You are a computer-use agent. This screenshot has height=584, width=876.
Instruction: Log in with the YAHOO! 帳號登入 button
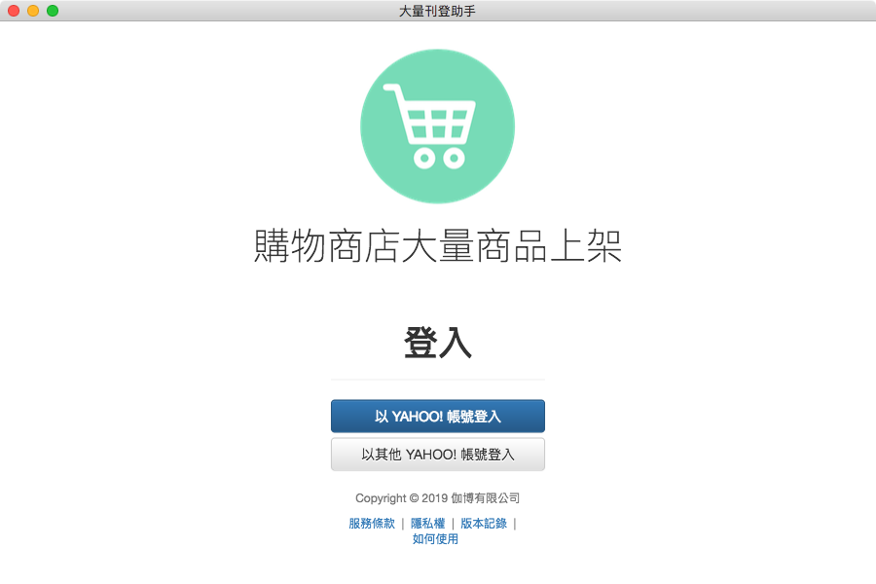tap(437, 417)
